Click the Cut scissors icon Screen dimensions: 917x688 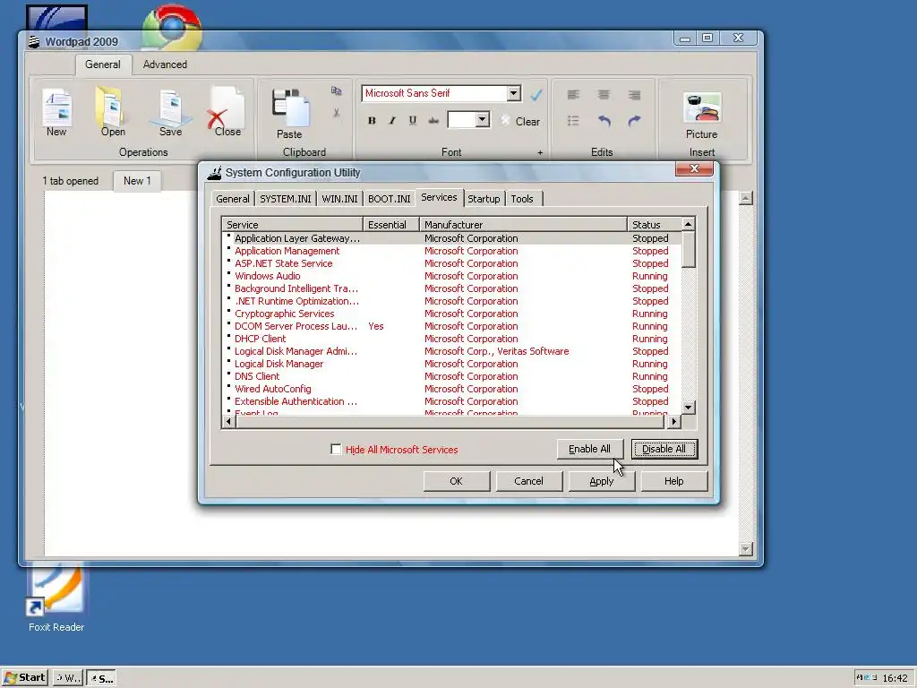337,112
